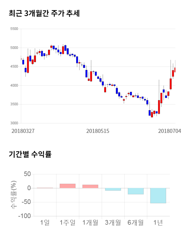Click the 5500 price axis label
This screenshot has width=184, height=233.
point(14,29)
